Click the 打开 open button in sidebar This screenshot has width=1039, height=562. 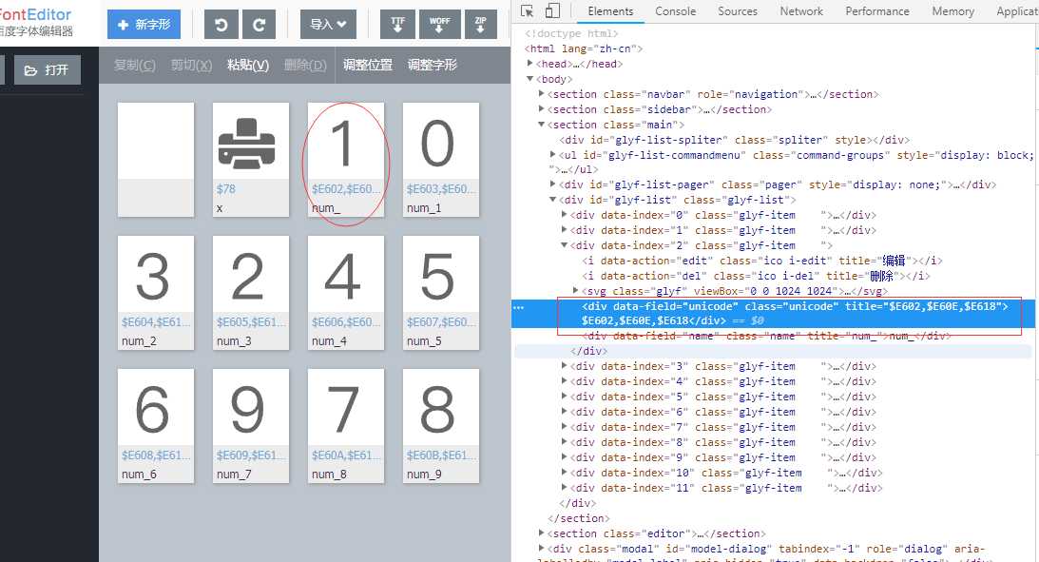(47, 69)
